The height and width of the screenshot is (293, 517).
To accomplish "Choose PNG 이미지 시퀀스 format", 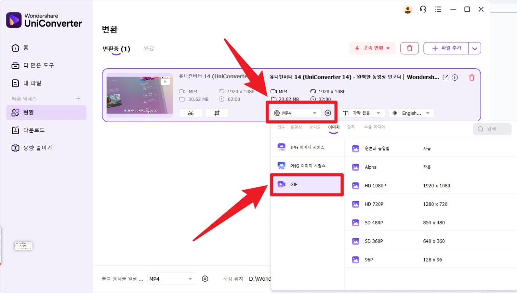I will coord(307,166).
